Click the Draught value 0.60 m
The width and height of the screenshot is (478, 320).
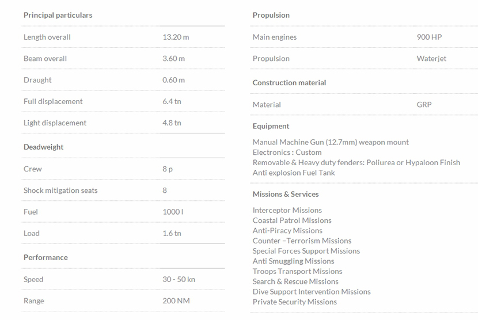[x=174, y=80]
